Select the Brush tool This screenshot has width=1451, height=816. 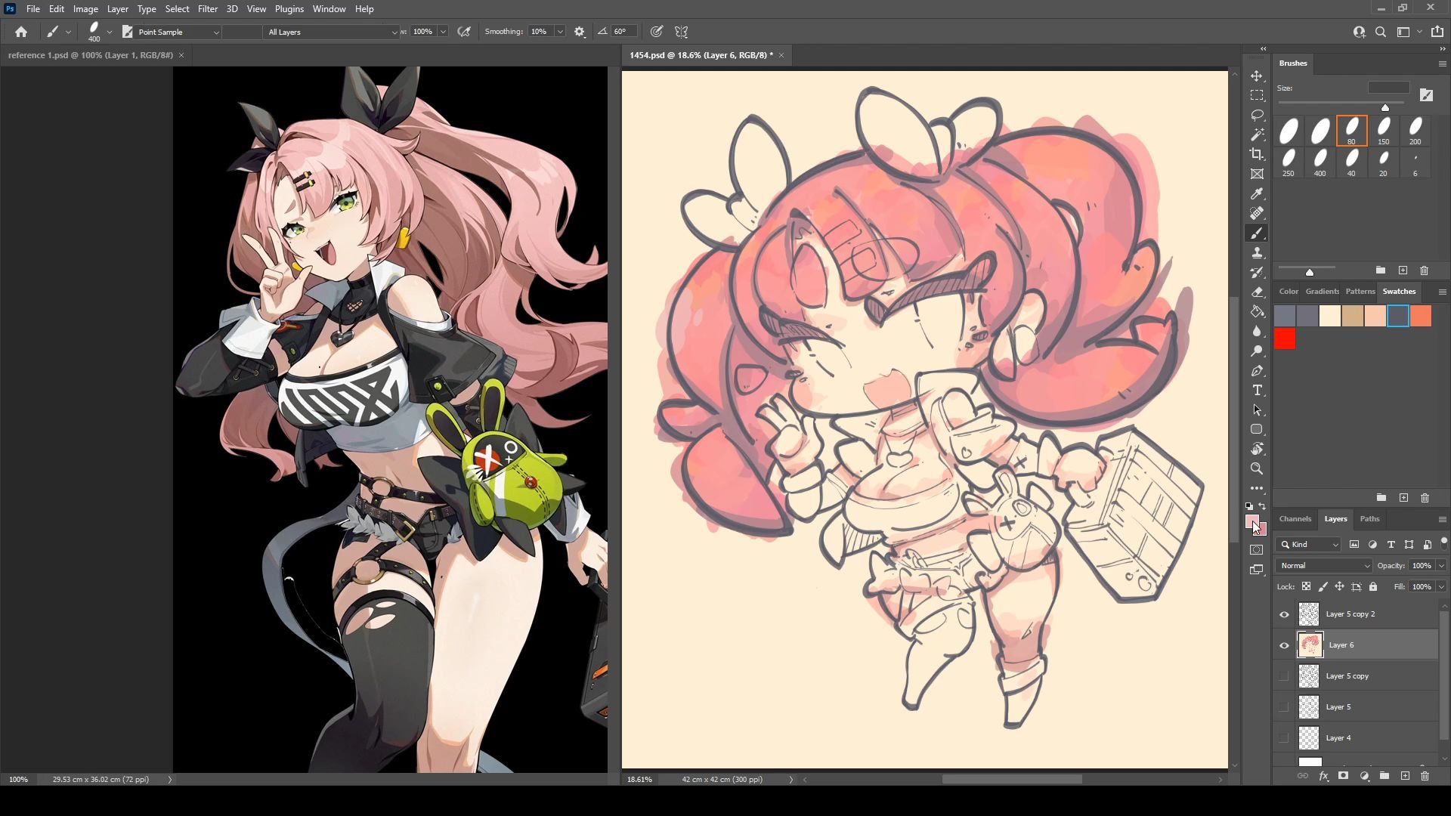coord(1257,233)
